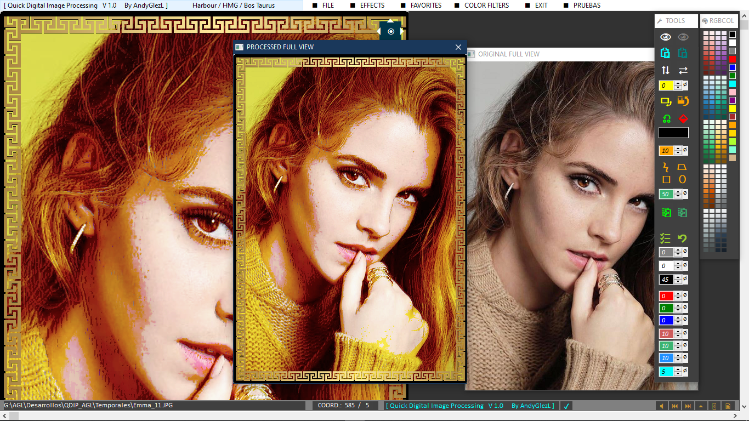Click the dimmed gray eye icon
The image size is (749, 421).
point(683,37)
